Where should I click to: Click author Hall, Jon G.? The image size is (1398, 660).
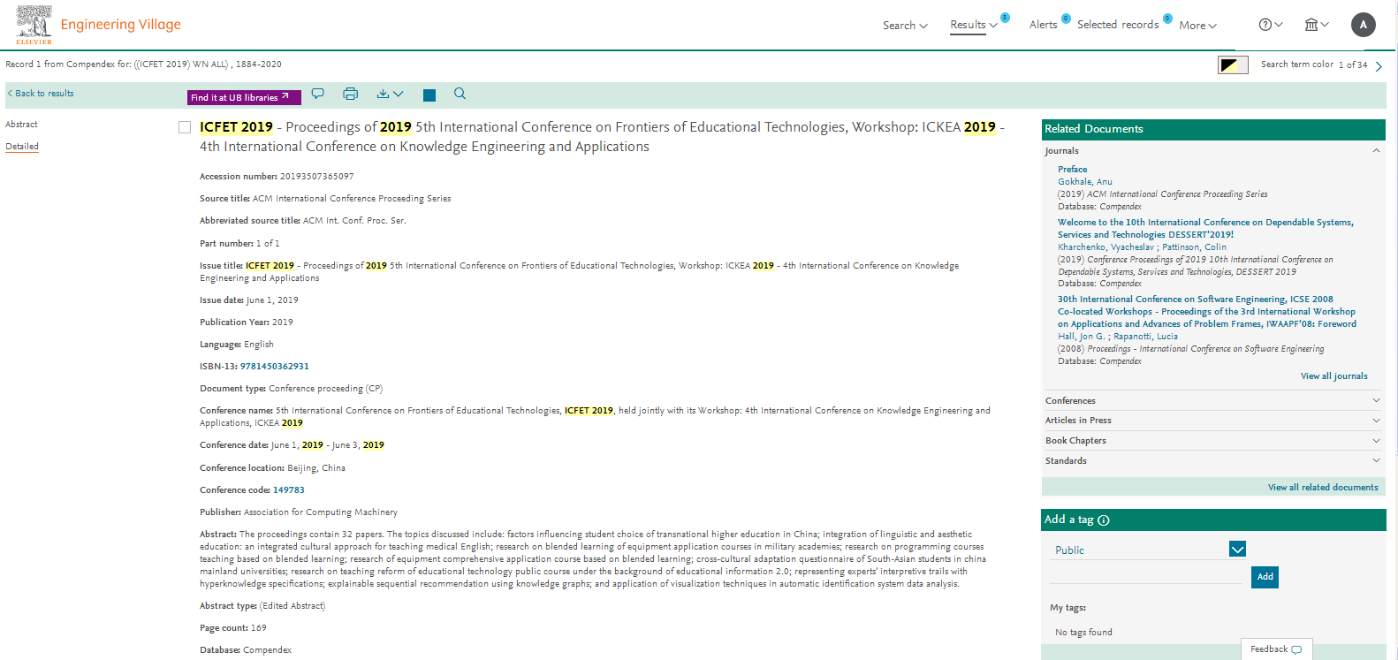point(1082,337)
